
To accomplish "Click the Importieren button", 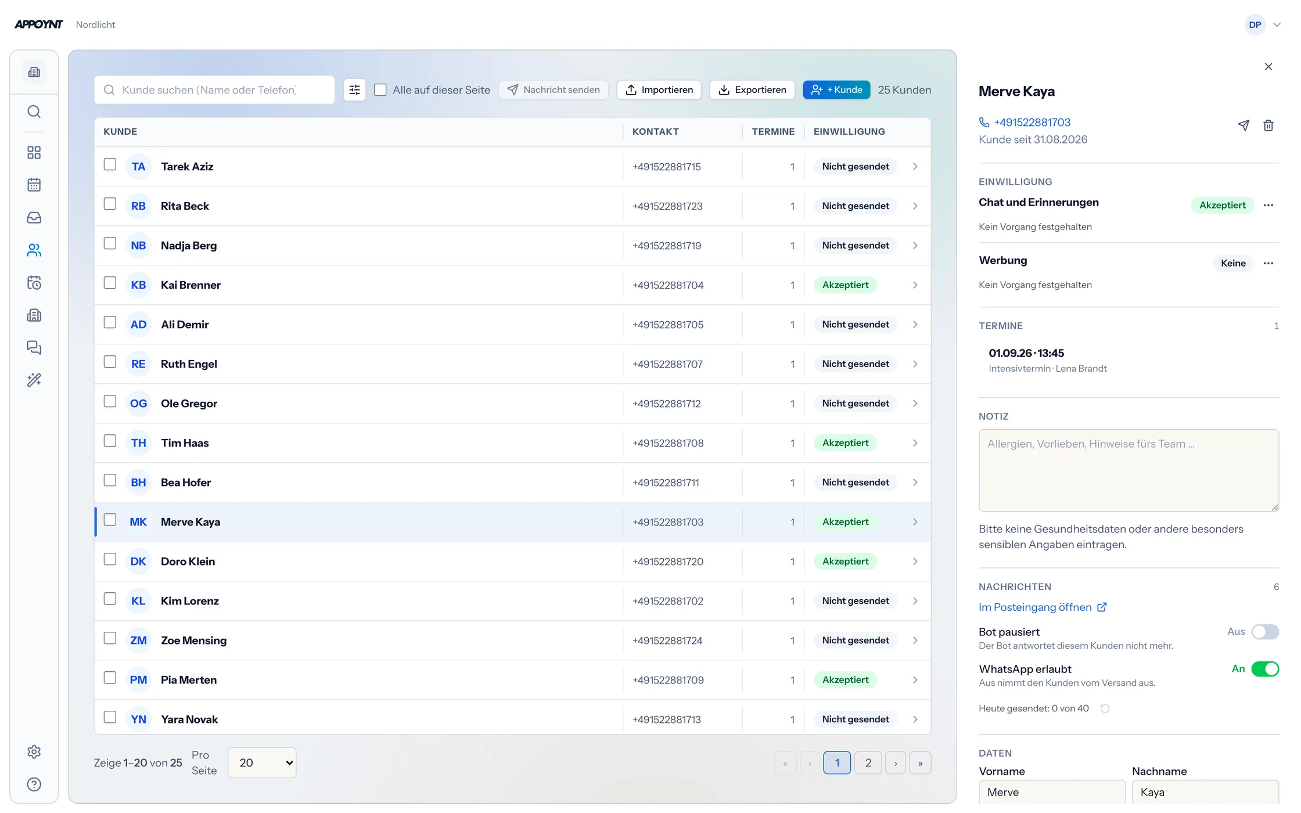I will pos(659,90).
